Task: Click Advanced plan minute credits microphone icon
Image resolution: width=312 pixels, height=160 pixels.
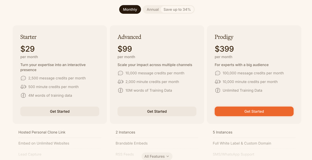Action: (x=120, y=82)
